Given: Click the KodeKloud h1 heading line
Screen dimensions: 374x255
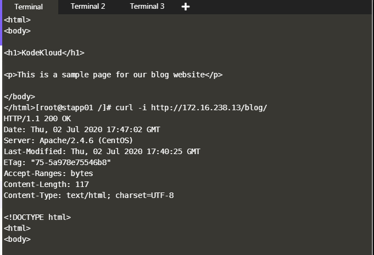Looking at the screenshot, I should coord(44,53).
